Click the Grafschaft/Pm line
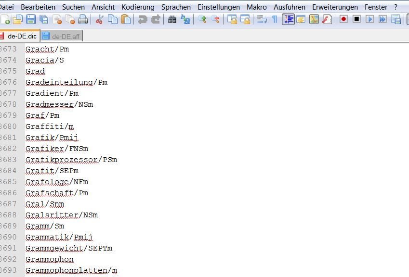Image resolution: width=409 pixels, height=277 pixels. pyautogui.click(x=57, y=193)
